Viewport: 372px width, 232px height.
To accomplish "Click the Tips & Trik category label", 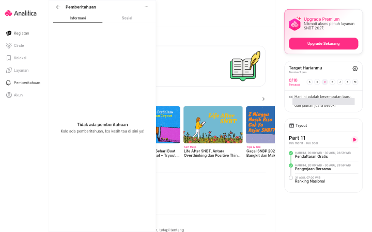I will pos(253,147).
